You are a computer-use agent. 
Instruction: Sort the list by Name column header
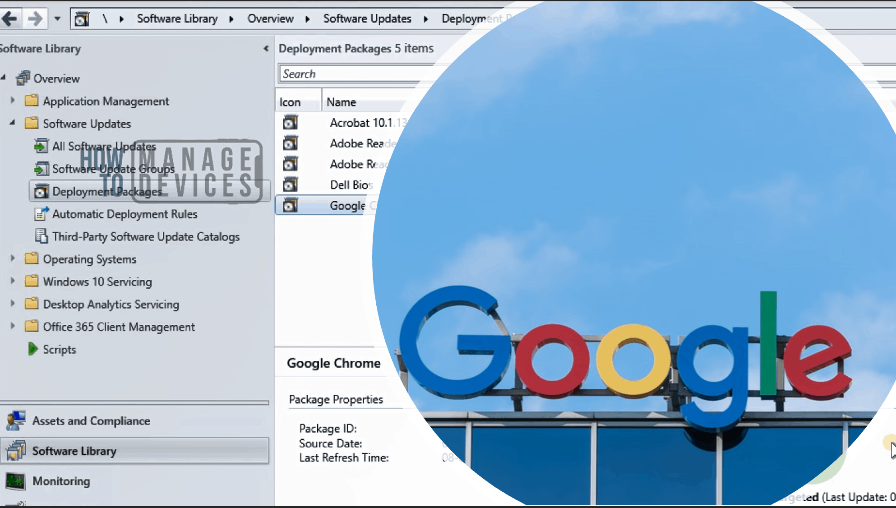(x=342, y=102)
